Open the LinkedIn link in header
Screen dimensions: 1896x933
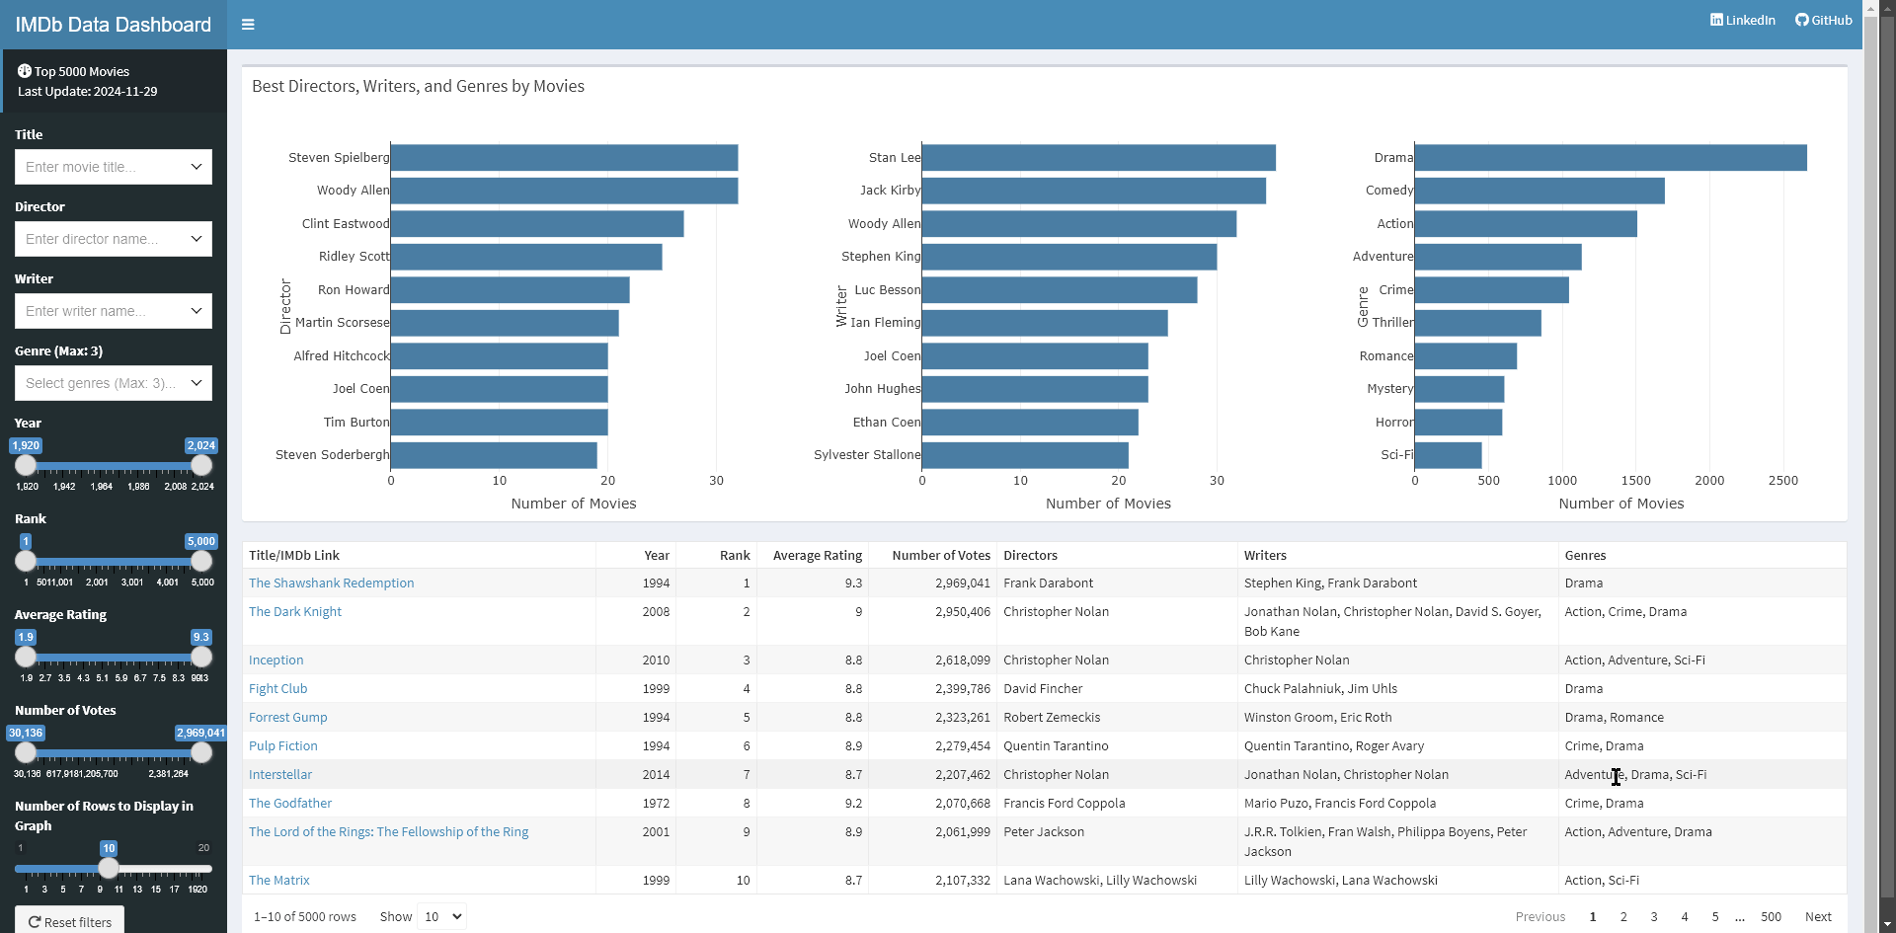click(1742, 20)
